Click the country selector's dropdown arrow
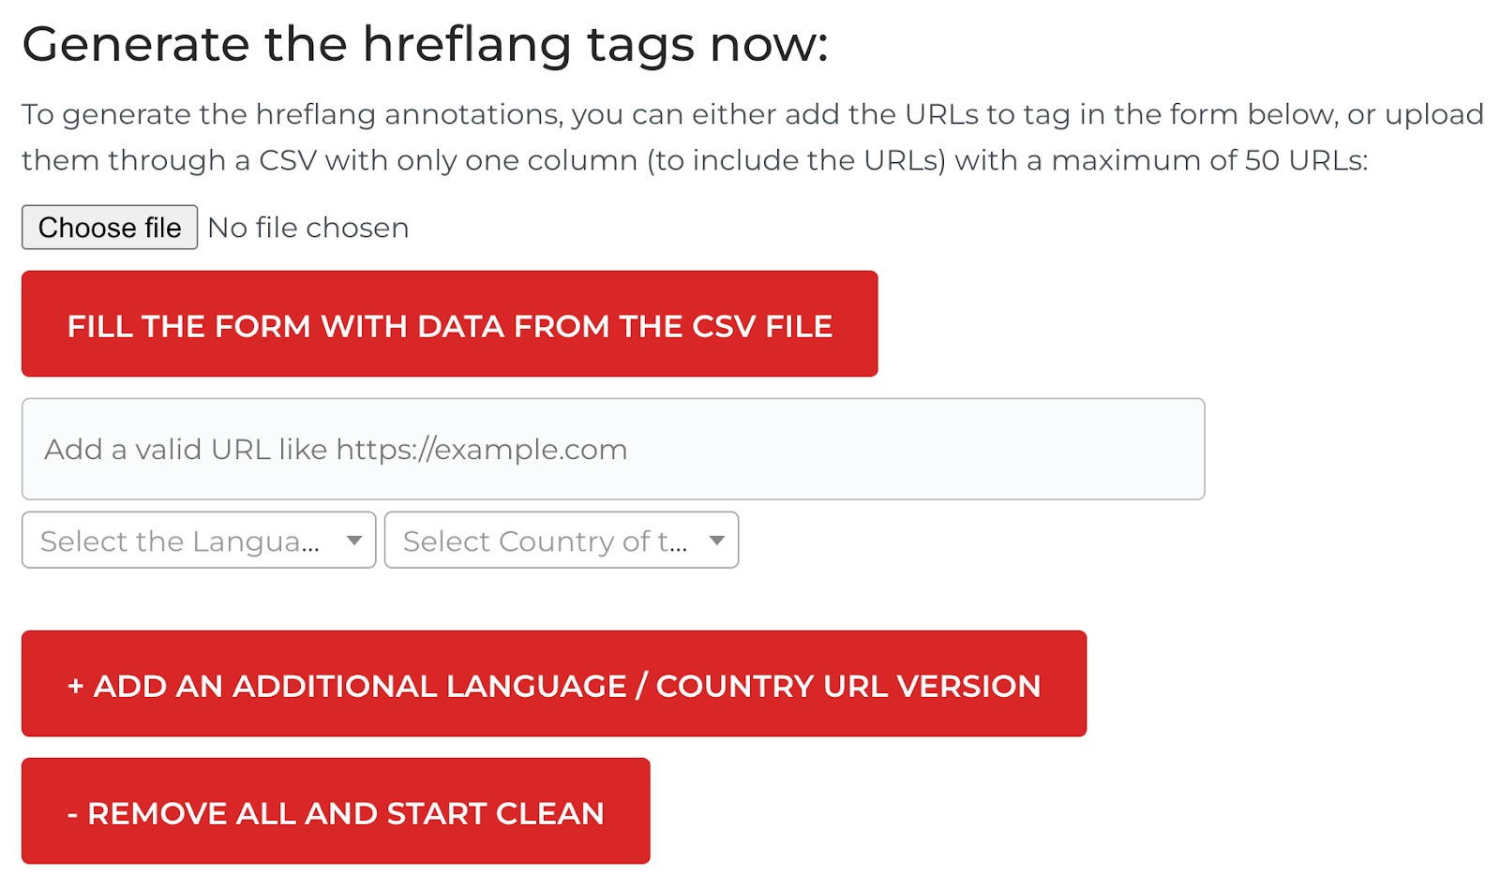 click(716, 540)
